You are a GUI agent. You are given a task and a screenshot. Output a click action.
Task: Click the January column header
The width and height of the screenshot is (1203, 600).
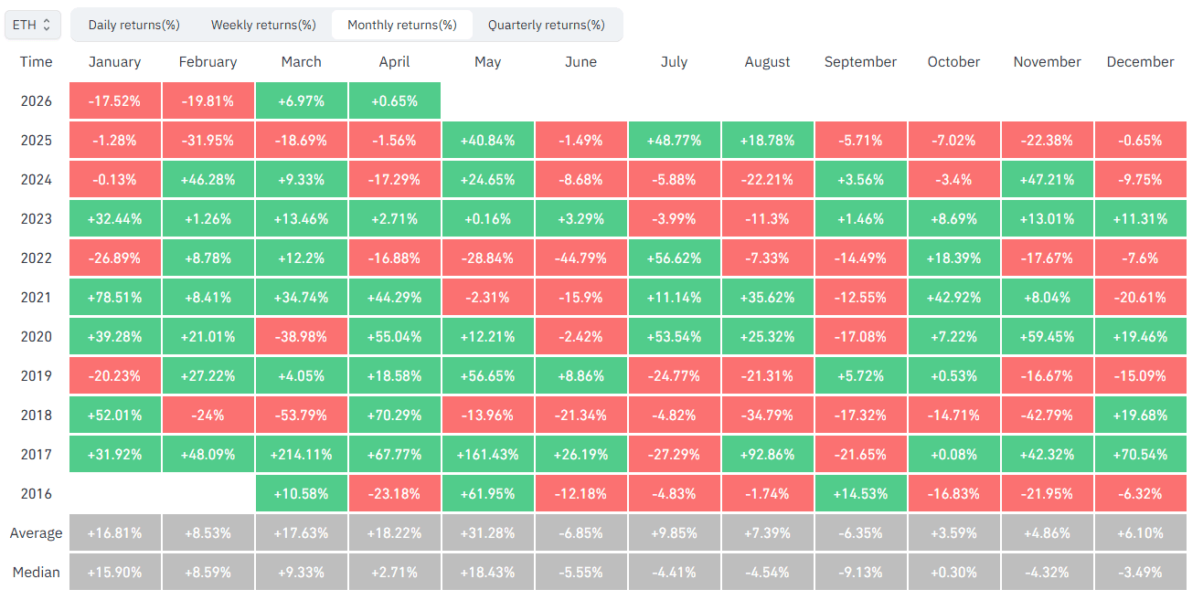click(x=115, y=62)
